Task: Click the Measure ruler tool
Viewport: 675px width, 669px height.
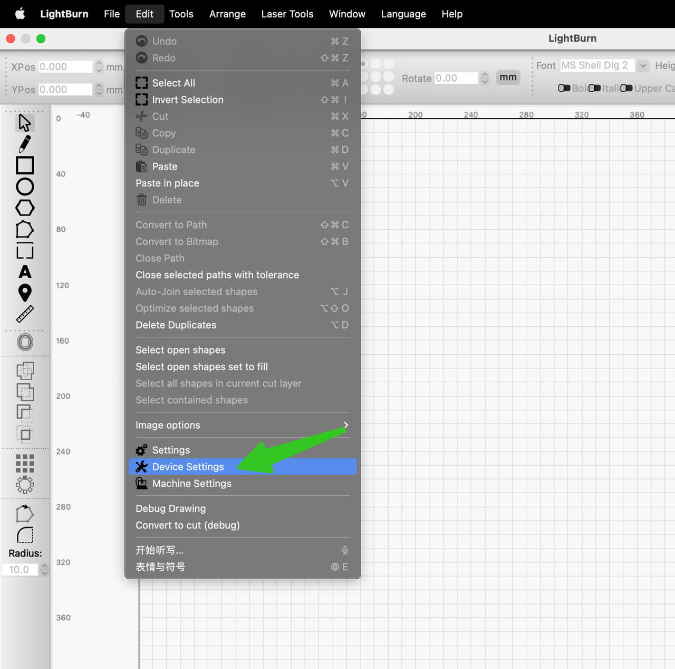Action: pos(25,314)
